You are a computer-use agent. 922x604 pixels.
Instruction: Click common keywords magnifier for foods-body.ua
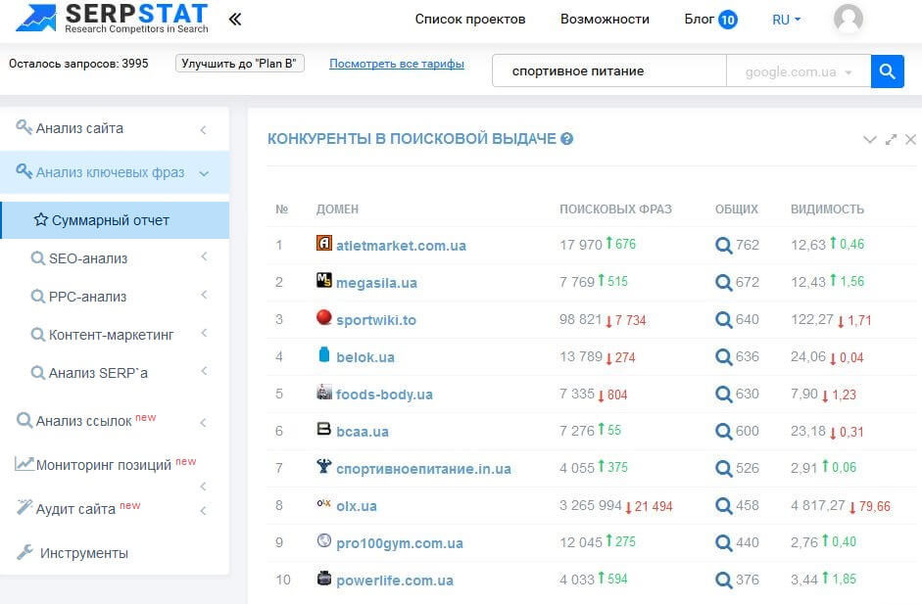(x=723, y=394)
